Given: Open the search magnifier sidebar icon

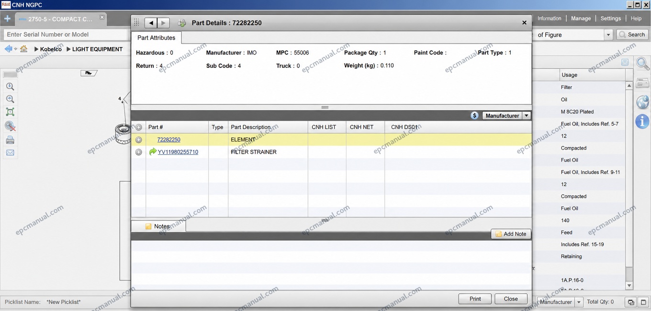Looking at the screenshot, I should [642, 64].
